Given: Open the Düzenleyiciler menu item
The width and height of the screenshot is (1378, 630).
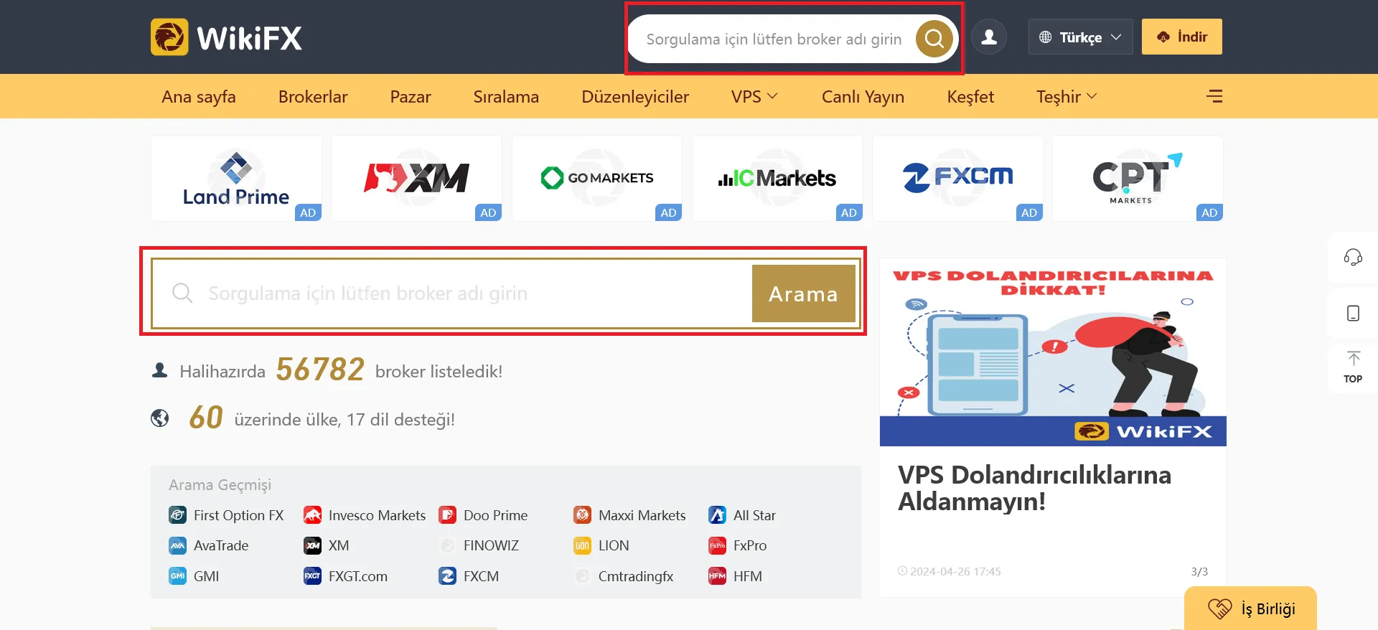Looking at the screenshot, I should click(635, 96).
